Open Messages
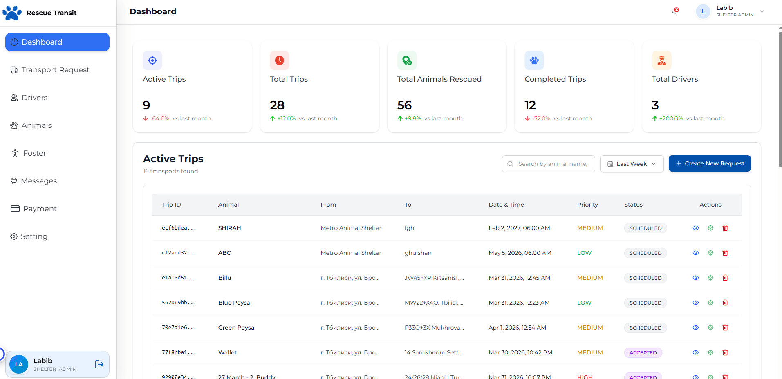The height and width of the screenshot is (379, 782). pos(57,181)
